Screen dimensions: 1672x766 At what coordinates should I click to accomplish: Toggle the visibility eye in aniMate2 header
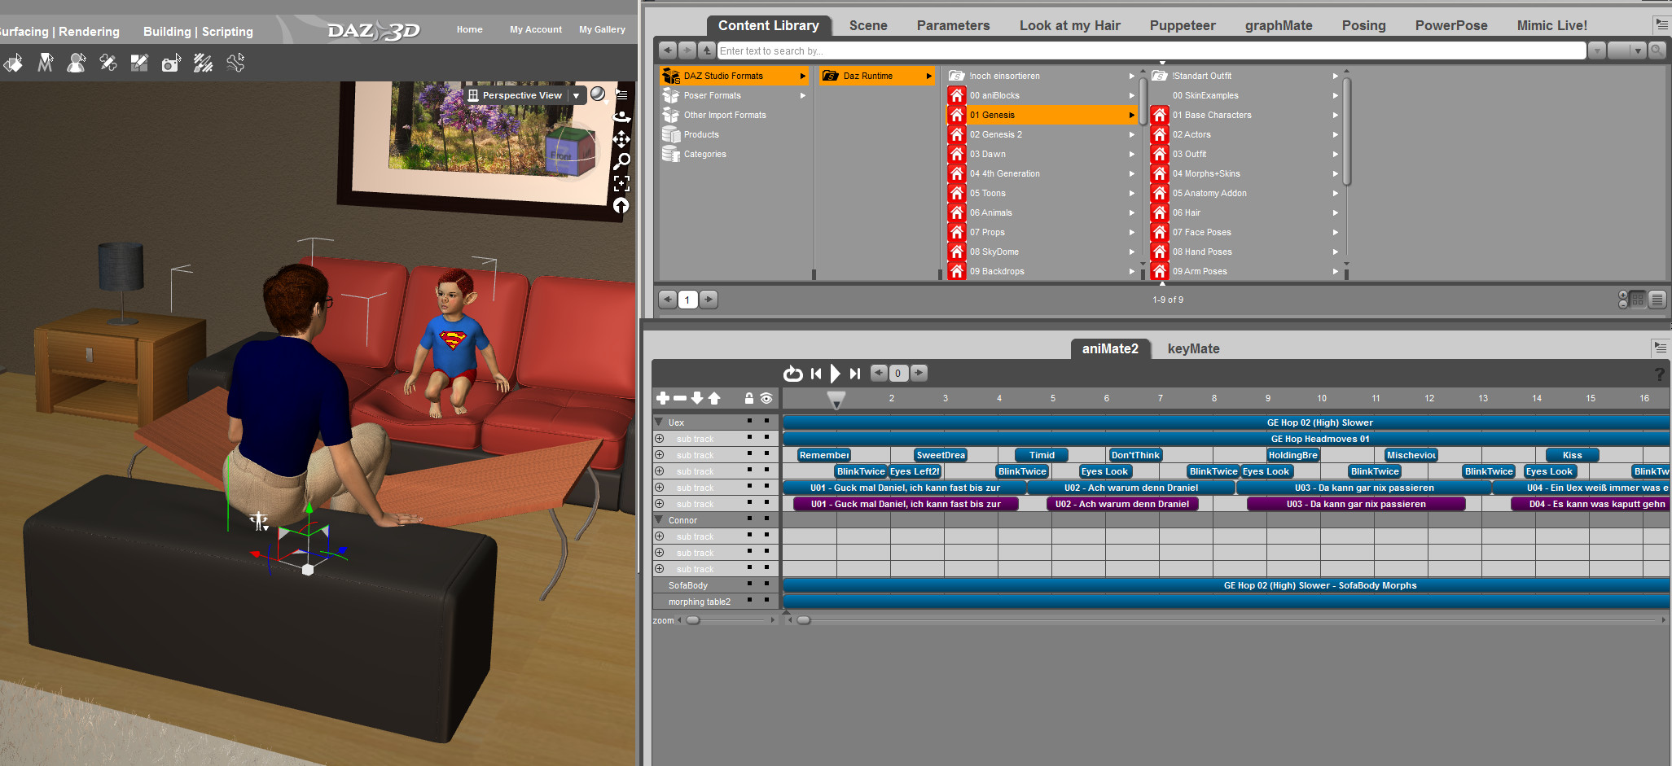(766, 398)
